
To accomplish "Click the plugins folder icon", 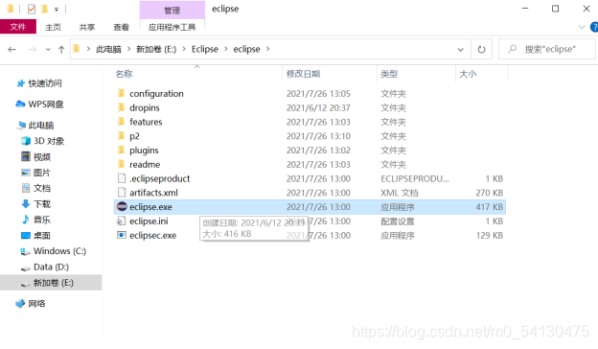I will click(122, 150).
